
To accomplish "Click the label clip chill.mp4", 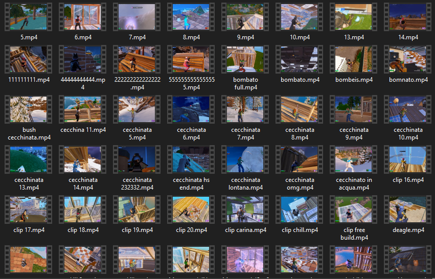I will click(x=300, y=230).
